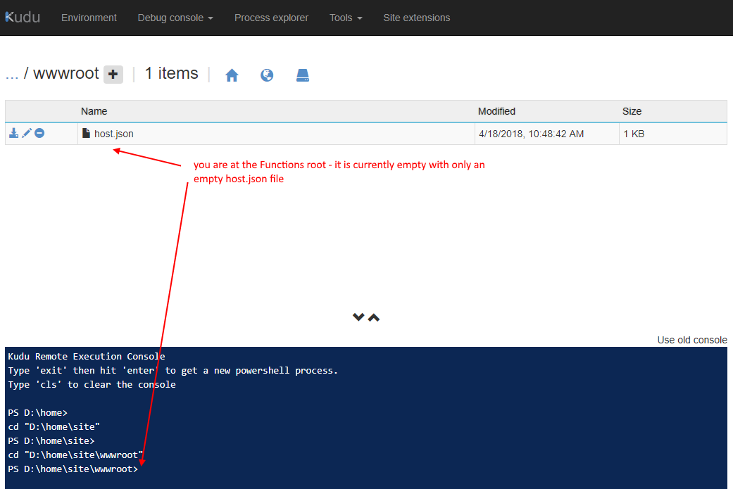Screen dimensions: 733x489
Task: Click the parent folder '...' breadcrumb
Action: [11, 74]
